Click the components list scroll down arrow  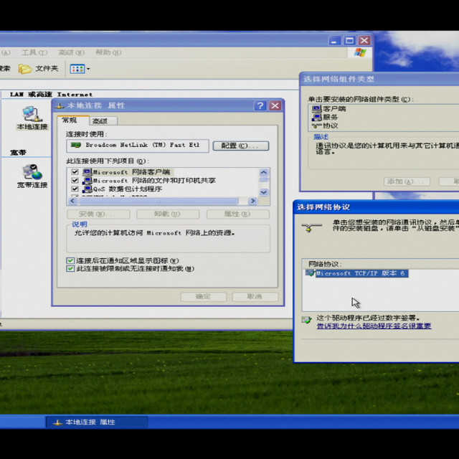click(263, 192)
